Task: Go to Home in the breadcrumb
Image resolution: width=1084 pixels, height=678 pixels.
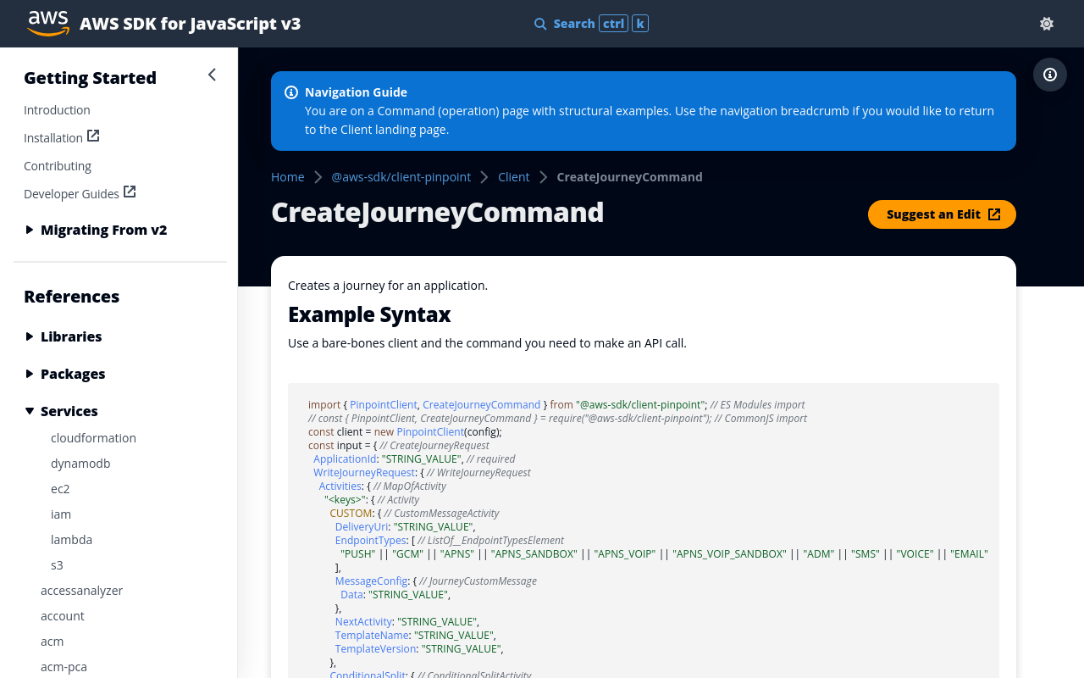Action: click(287, 177)
